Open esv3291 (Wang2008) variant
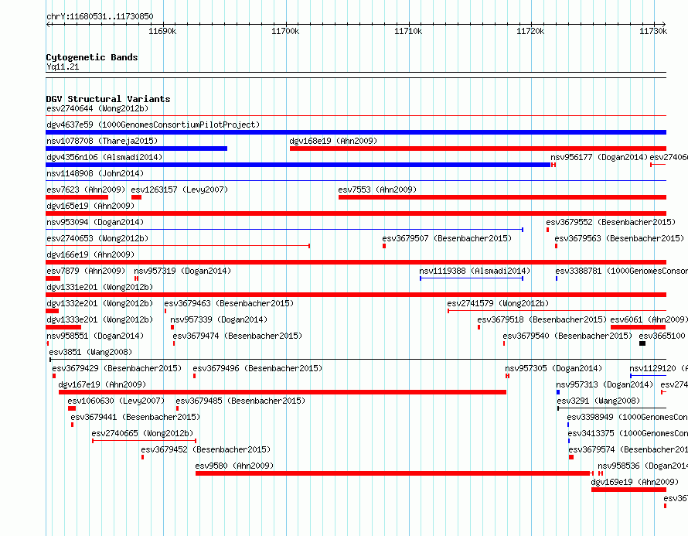Viewport: 688px width, 536px height. coord(598,401)
